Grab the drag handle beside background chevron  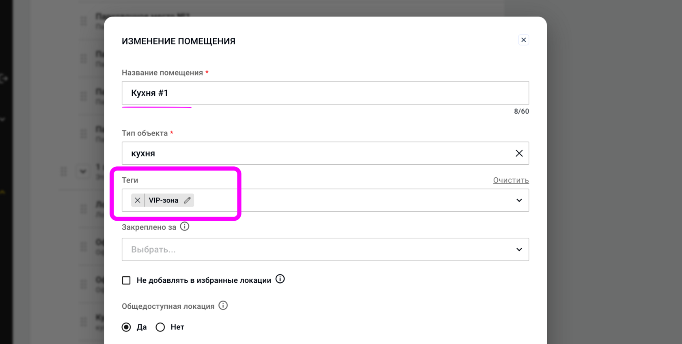(64, 171)
